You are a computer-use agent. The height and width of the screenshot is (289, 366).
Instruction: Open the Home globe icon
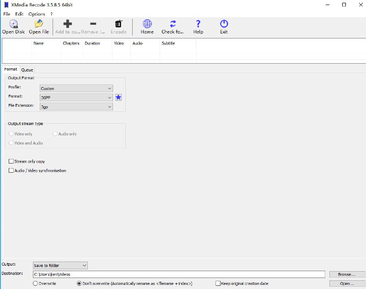(x=147, y=24)
